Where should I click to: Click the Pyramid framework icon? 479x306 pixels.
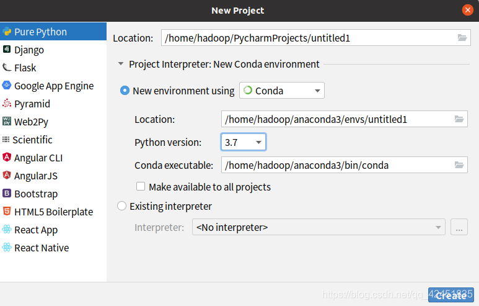click(x=7, y=103)
